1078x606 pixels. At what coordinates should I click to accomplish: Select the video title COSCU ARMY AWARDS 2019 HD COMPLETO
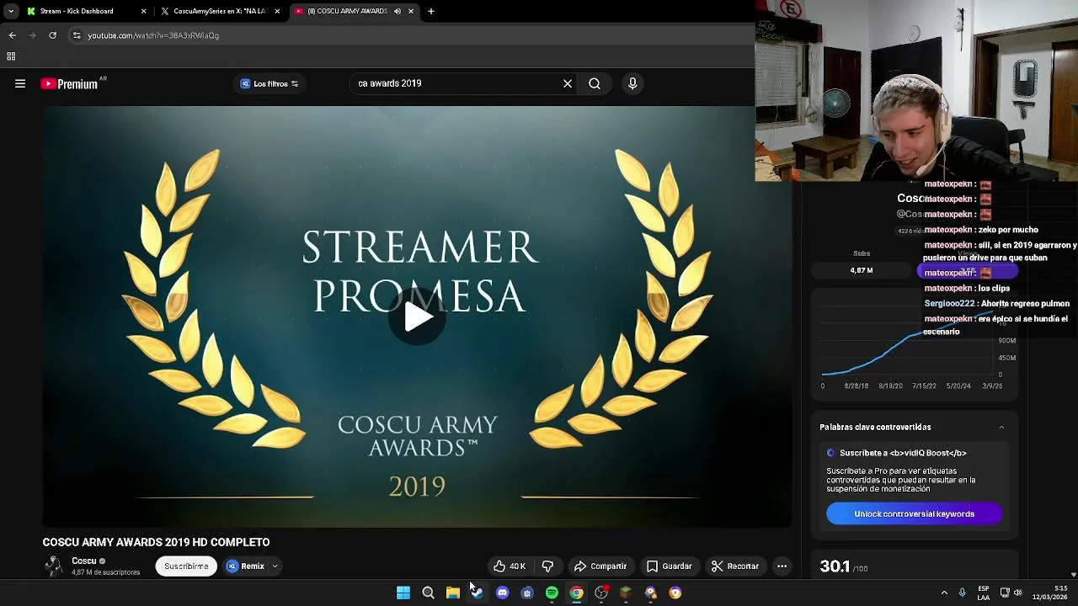156,542
